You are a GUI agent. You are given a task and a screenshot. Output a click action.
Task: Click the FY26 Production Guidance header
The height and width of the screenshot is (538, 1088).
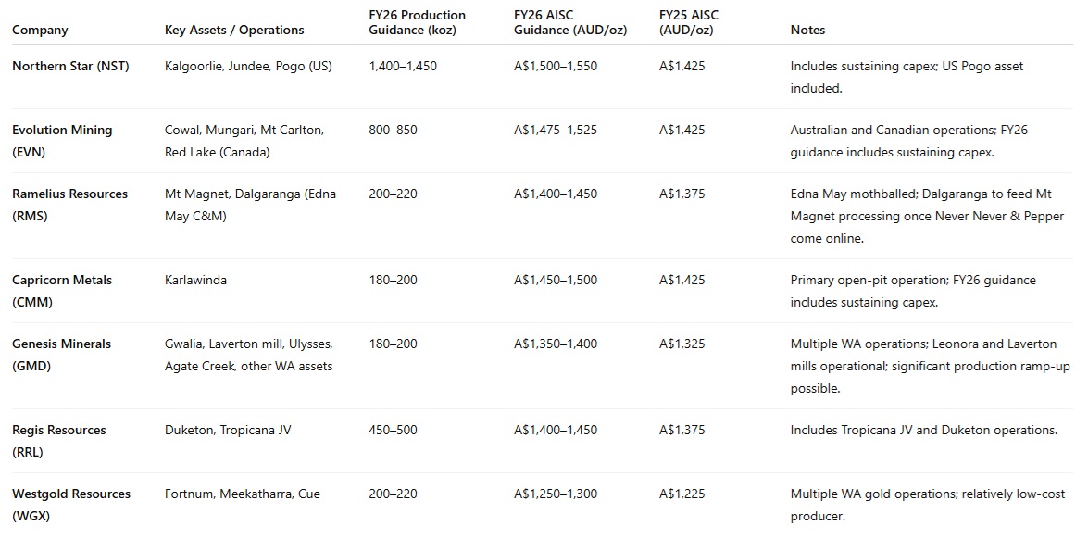coord(417,22)
